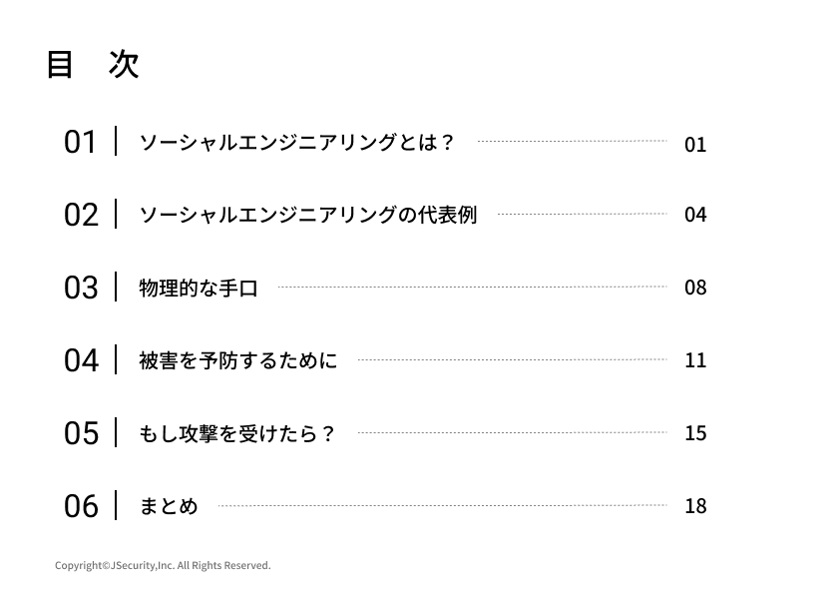Select section number 03

[x=81, y=289]
